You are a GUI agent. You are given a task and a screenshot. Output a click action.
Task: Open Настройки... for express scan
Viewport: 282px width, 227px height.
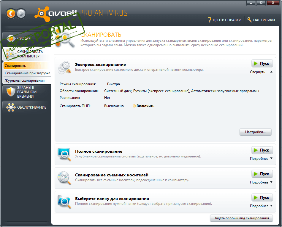[x=255, y=132]
